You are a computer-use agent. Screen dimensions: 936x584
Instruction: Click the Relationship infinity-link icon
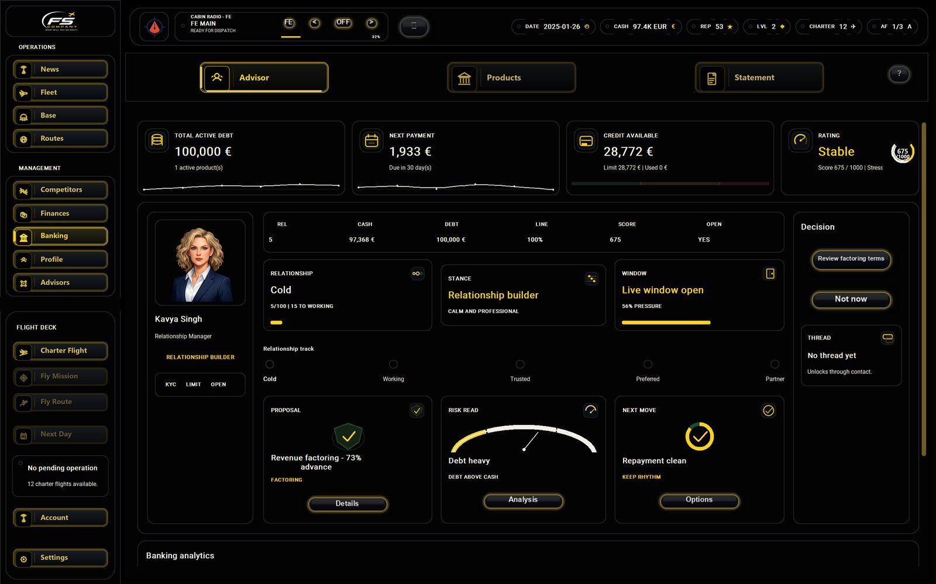pyautogui.click(x=417, y=274)
